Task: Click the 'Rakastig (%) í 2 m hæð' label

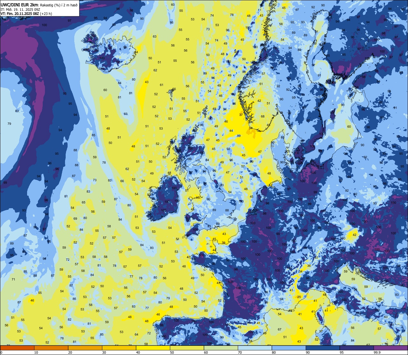Action: point(58,5)
